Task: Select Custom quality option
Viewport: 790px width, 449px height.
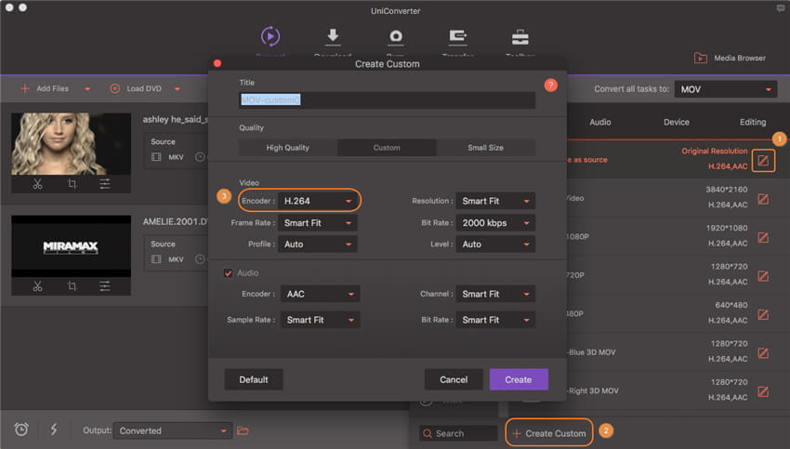Action: click(x=387, y=148)
